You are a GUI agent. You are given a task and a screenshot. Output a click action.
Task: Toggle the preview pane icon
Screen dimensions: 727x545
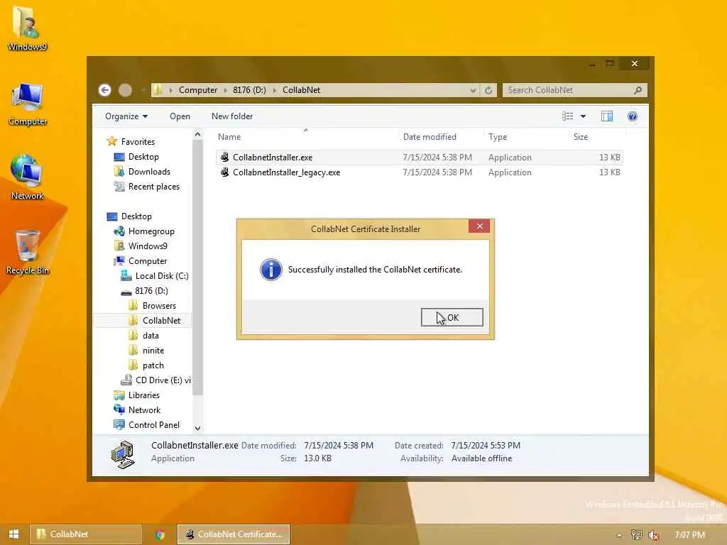(607, 116)
